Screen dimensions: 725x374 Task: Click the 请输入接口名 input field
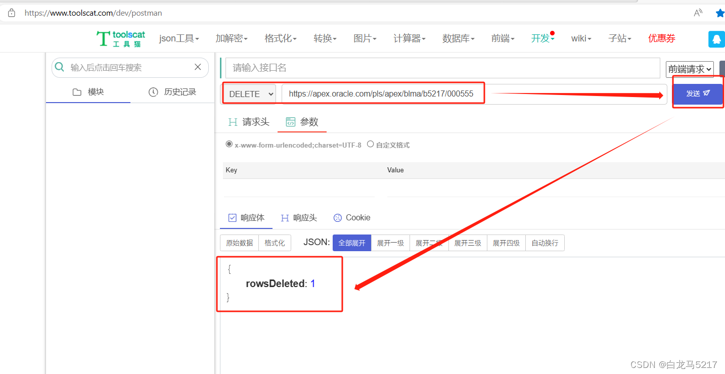click(x=443, y=68)
